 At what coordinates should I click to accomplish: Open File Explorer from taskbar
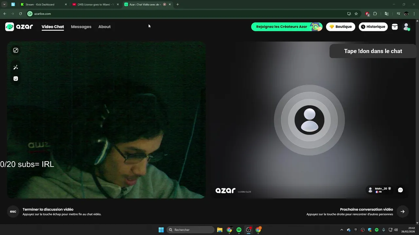(x=220, y=230)
